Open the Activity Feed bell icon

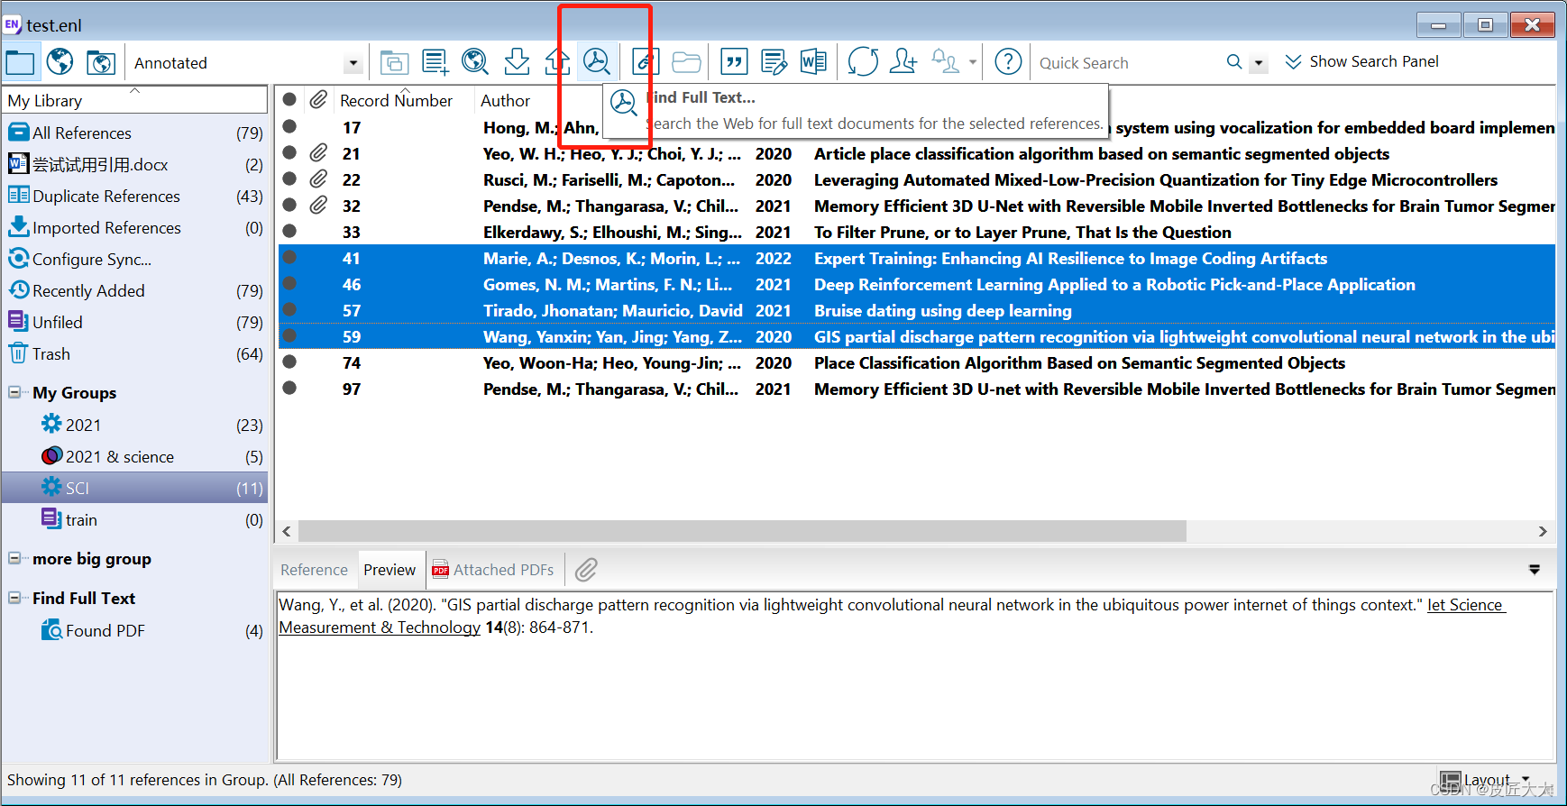[945, 62]
